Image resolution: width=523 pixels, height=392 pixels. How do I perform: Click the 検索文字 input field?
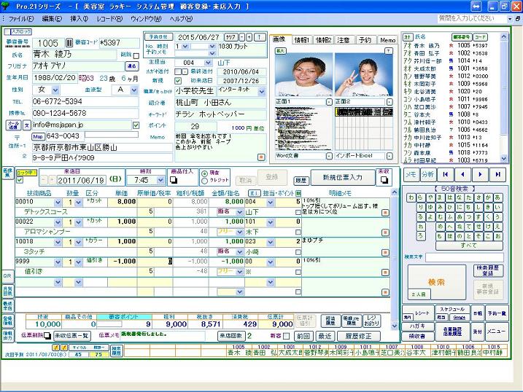pos(464,257)
